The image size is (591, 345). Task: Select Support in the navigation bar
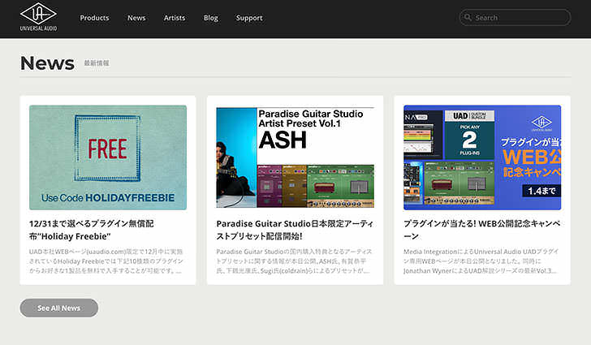[249, 18]
